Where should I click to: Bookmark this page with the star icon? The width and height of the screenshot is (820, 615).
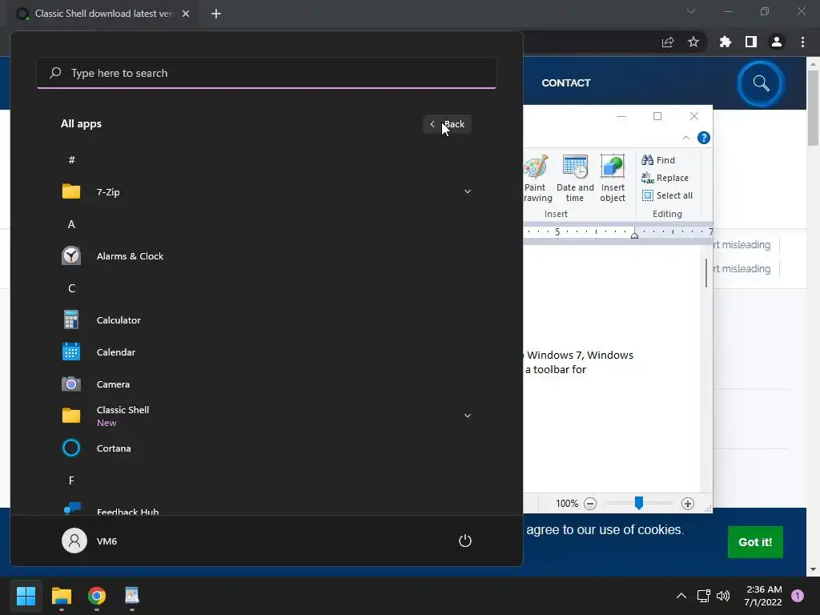tap(693, 42)
